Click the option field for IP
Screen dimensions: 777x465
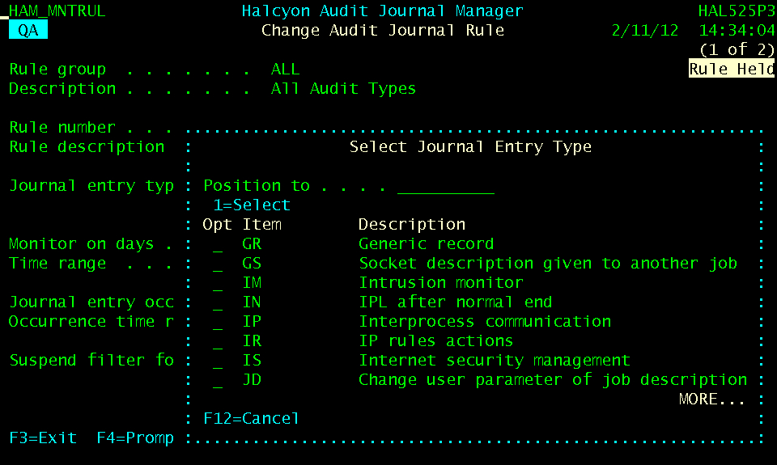pos(218,322)
